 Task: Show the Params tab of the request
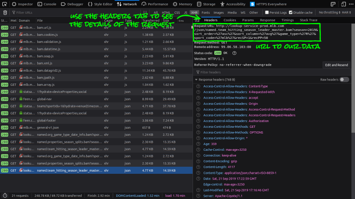pos(248,20)
